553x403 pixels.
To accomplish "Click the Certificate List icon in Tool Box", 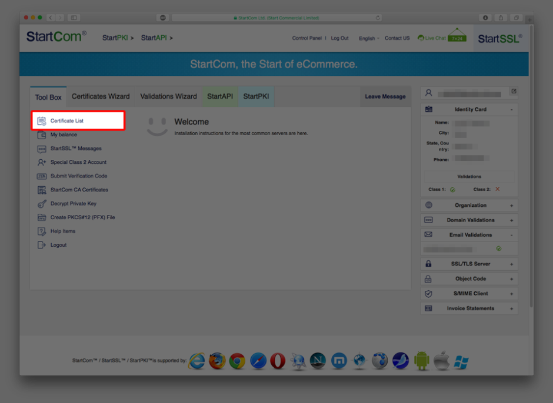I will click(x=42, y=121).
